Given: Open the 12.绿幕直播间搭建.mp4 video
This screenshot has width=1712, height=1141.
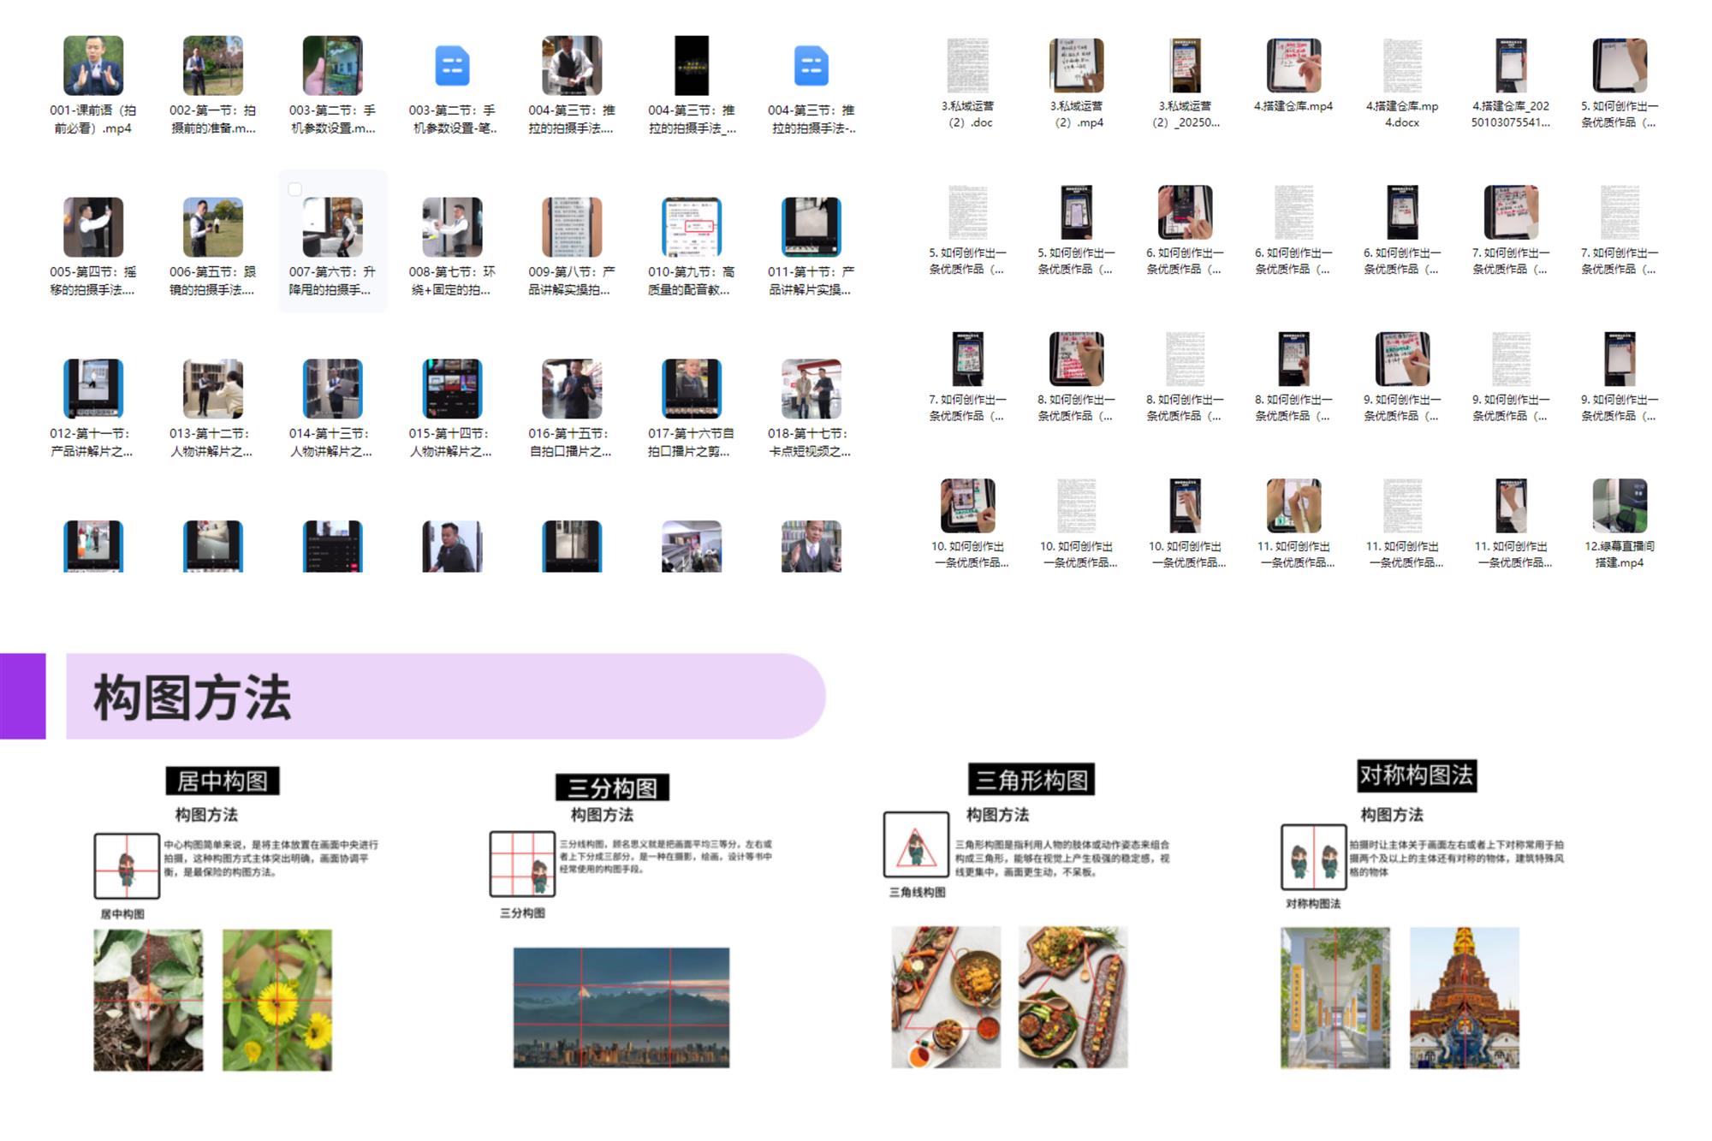Looking at the screenshot, I should pyautogui.click(x=1619, y=506).
